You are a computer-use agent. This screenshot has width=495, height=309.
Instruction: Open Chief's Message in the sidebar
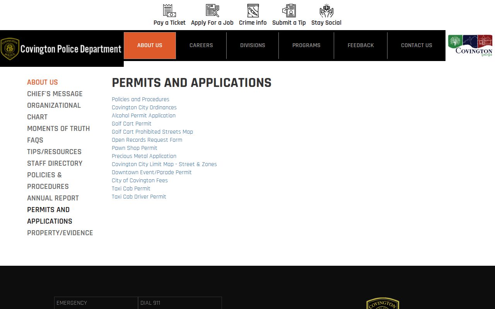tap(55, 94)
